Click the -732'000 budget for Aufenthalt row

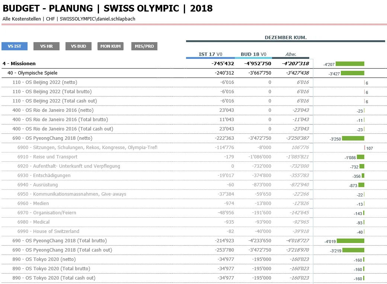coord(261,166)
